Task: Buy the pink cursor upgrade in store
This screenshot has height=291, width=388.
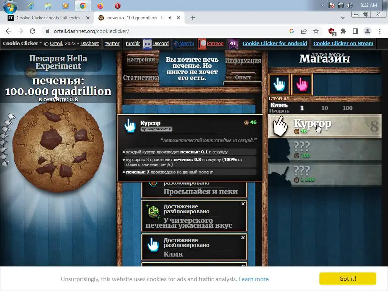Action: click(x=302, y=84)
